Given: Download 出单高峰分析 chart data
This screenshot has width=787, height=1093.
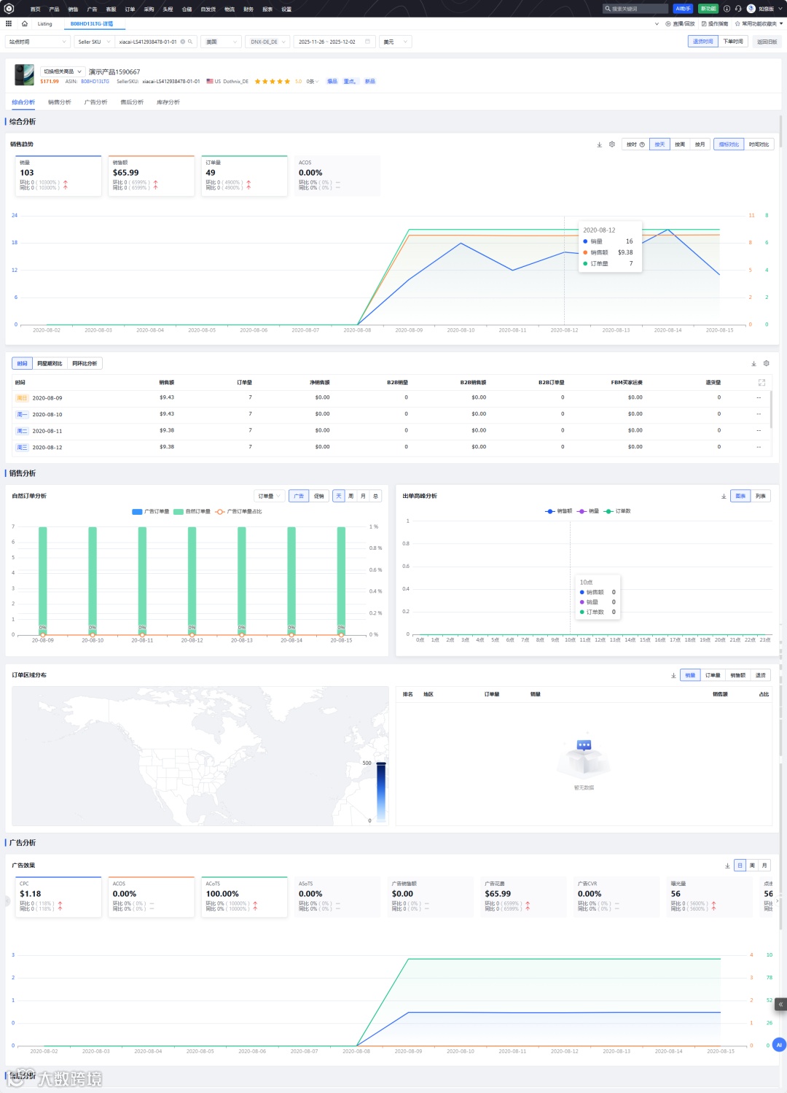Looking at the screenshot, I should click(x=724, y=496).
